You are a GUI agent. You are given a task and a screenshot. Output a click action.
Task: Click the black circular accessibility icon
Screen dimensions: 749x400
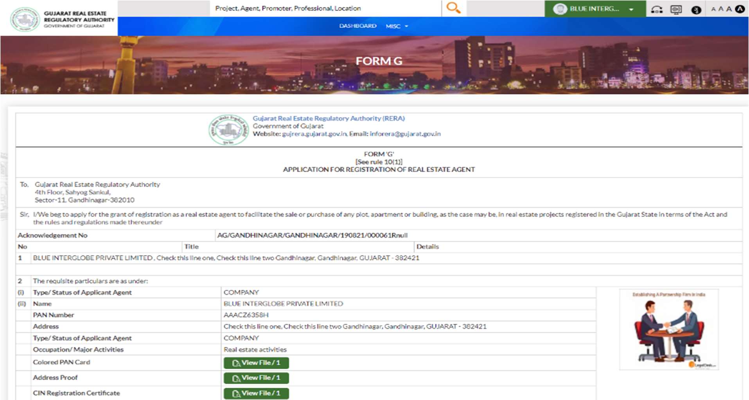pos(696,10)
